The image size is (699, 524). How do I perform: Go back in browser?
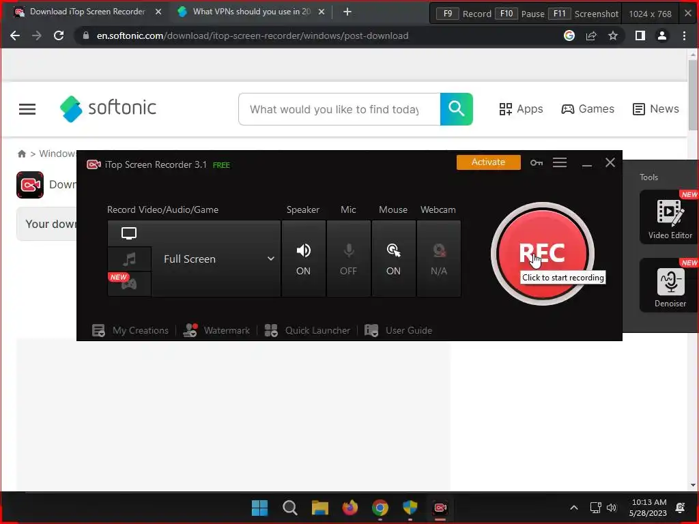[x=15, y=35]
